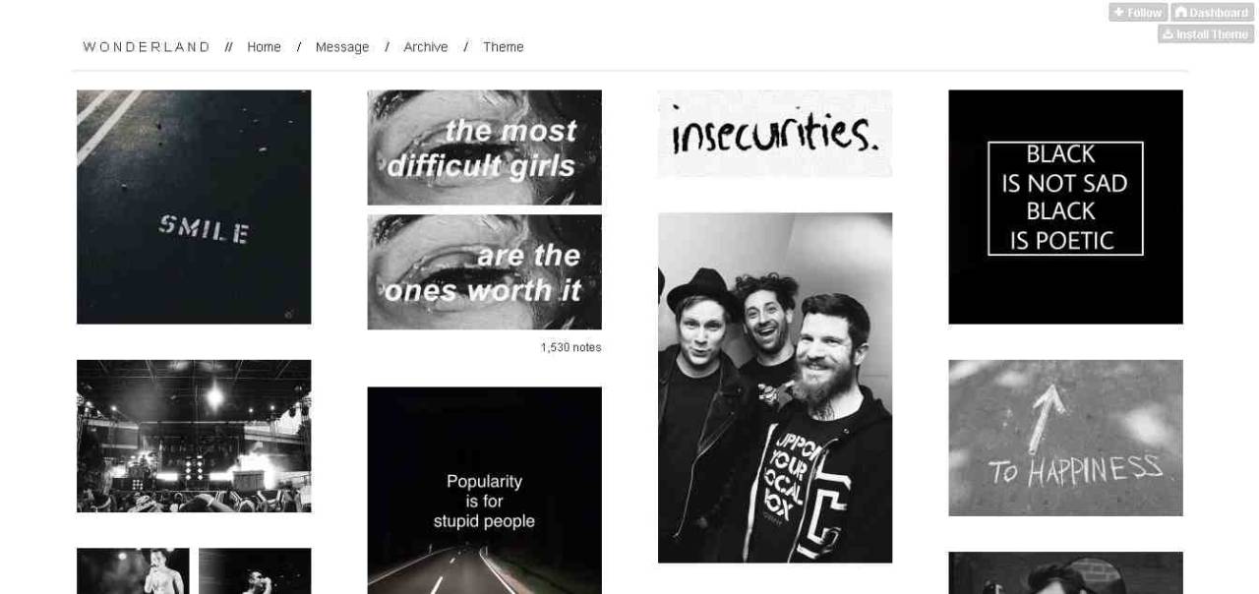Open the 'Black is not sad' post
The width and height of the screenshot is (1259, 594).
coord(1065,207)
